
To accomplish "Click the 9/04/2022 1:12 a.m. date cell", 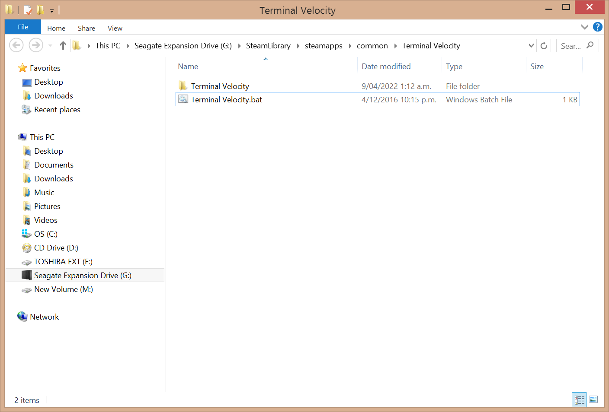I will pos(396,86).
